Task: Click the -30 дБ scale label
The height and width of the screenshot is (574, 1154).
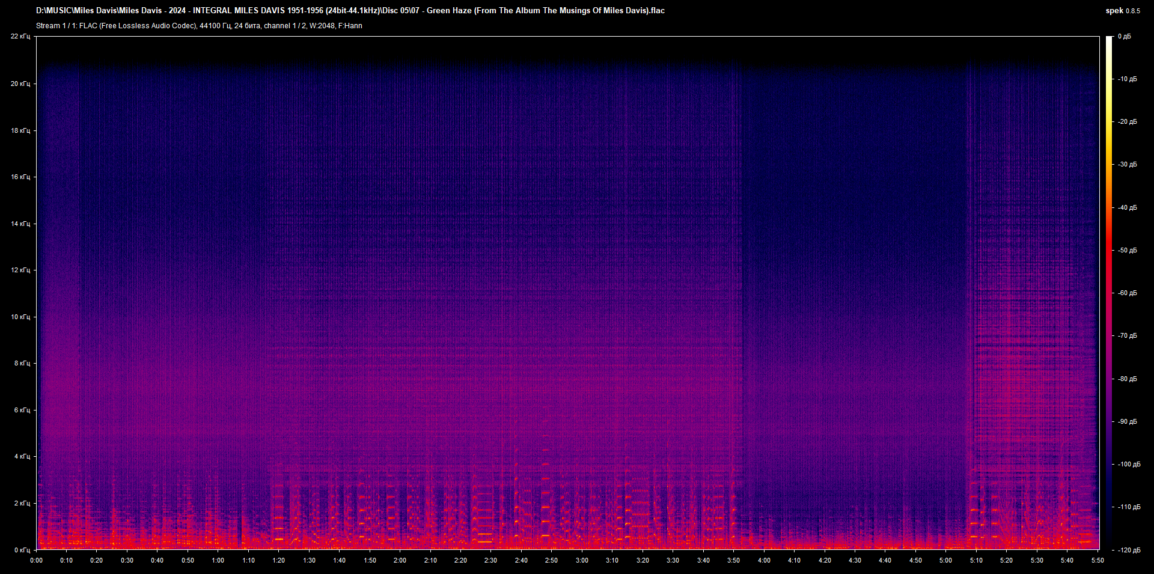Action: click(1127, 165)
